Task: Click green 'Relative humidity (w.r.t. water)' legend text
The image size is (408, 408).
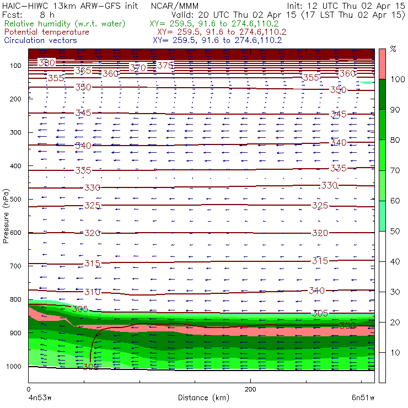Action: click(x=65, y=24)
